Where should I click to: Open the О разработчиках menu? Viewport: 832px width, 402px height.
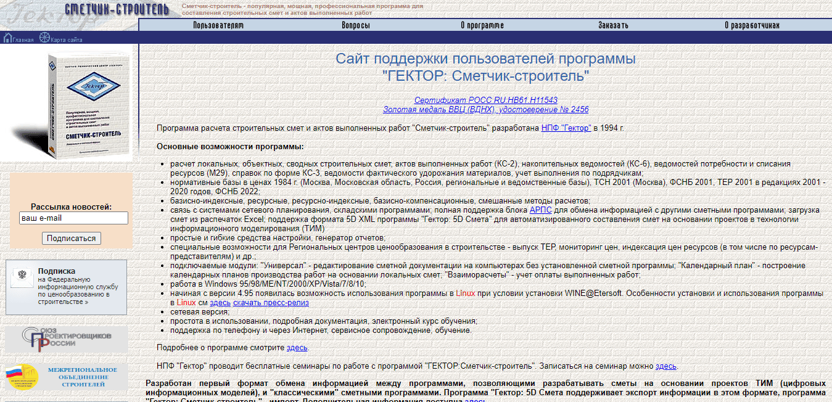tap(752, 25)
